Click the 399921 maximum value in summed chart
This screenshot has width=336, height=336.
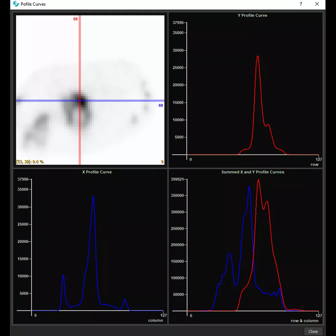[177, 179]
